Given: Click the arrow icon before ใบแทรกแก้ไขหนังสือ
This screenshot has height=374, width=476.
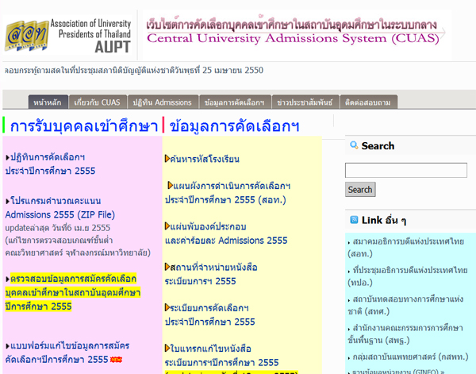Looking at the screenshot, I should click(167, 348).
